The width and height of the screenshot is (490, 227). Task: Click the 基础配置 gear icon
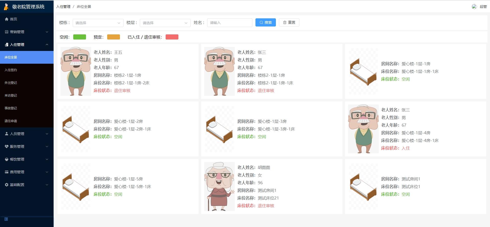pyautogui.click(x=7, y=185)
